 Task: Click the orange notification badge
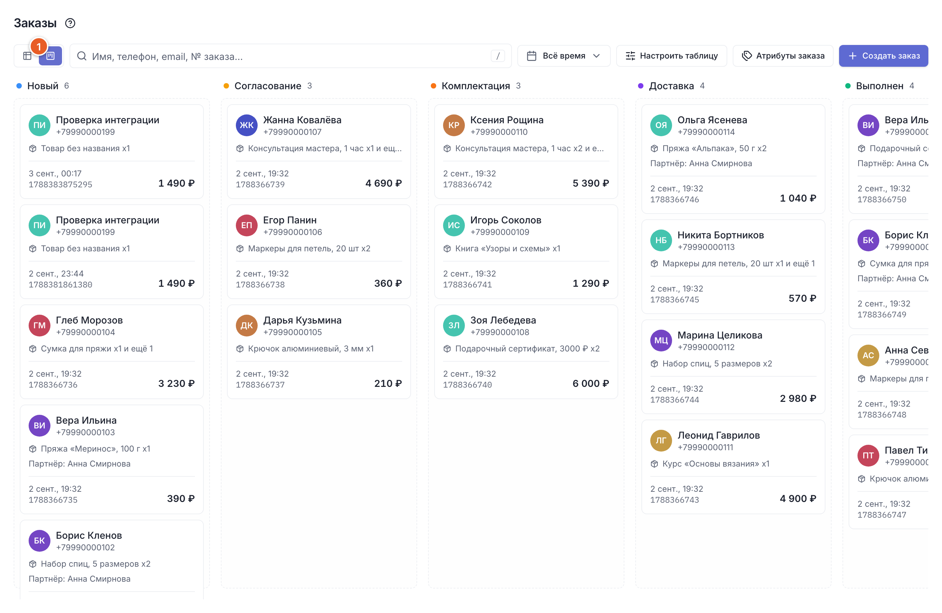39,47
